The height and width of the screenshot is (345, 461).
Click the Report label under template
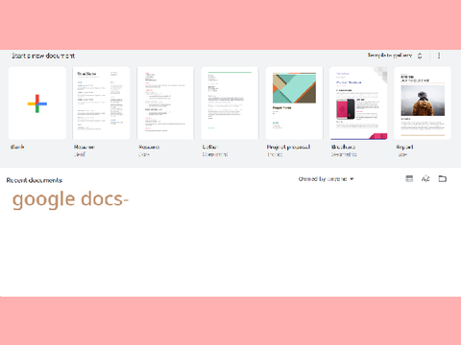404,147
